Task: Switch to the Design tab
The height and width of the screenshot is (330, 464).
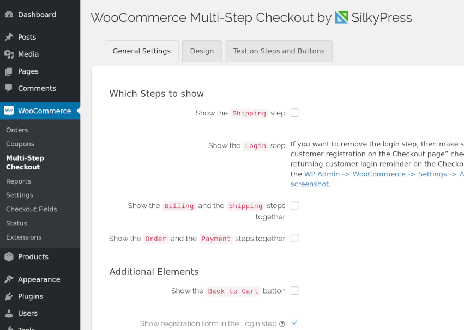Action: pyautogui.click(x=202, y=51)
